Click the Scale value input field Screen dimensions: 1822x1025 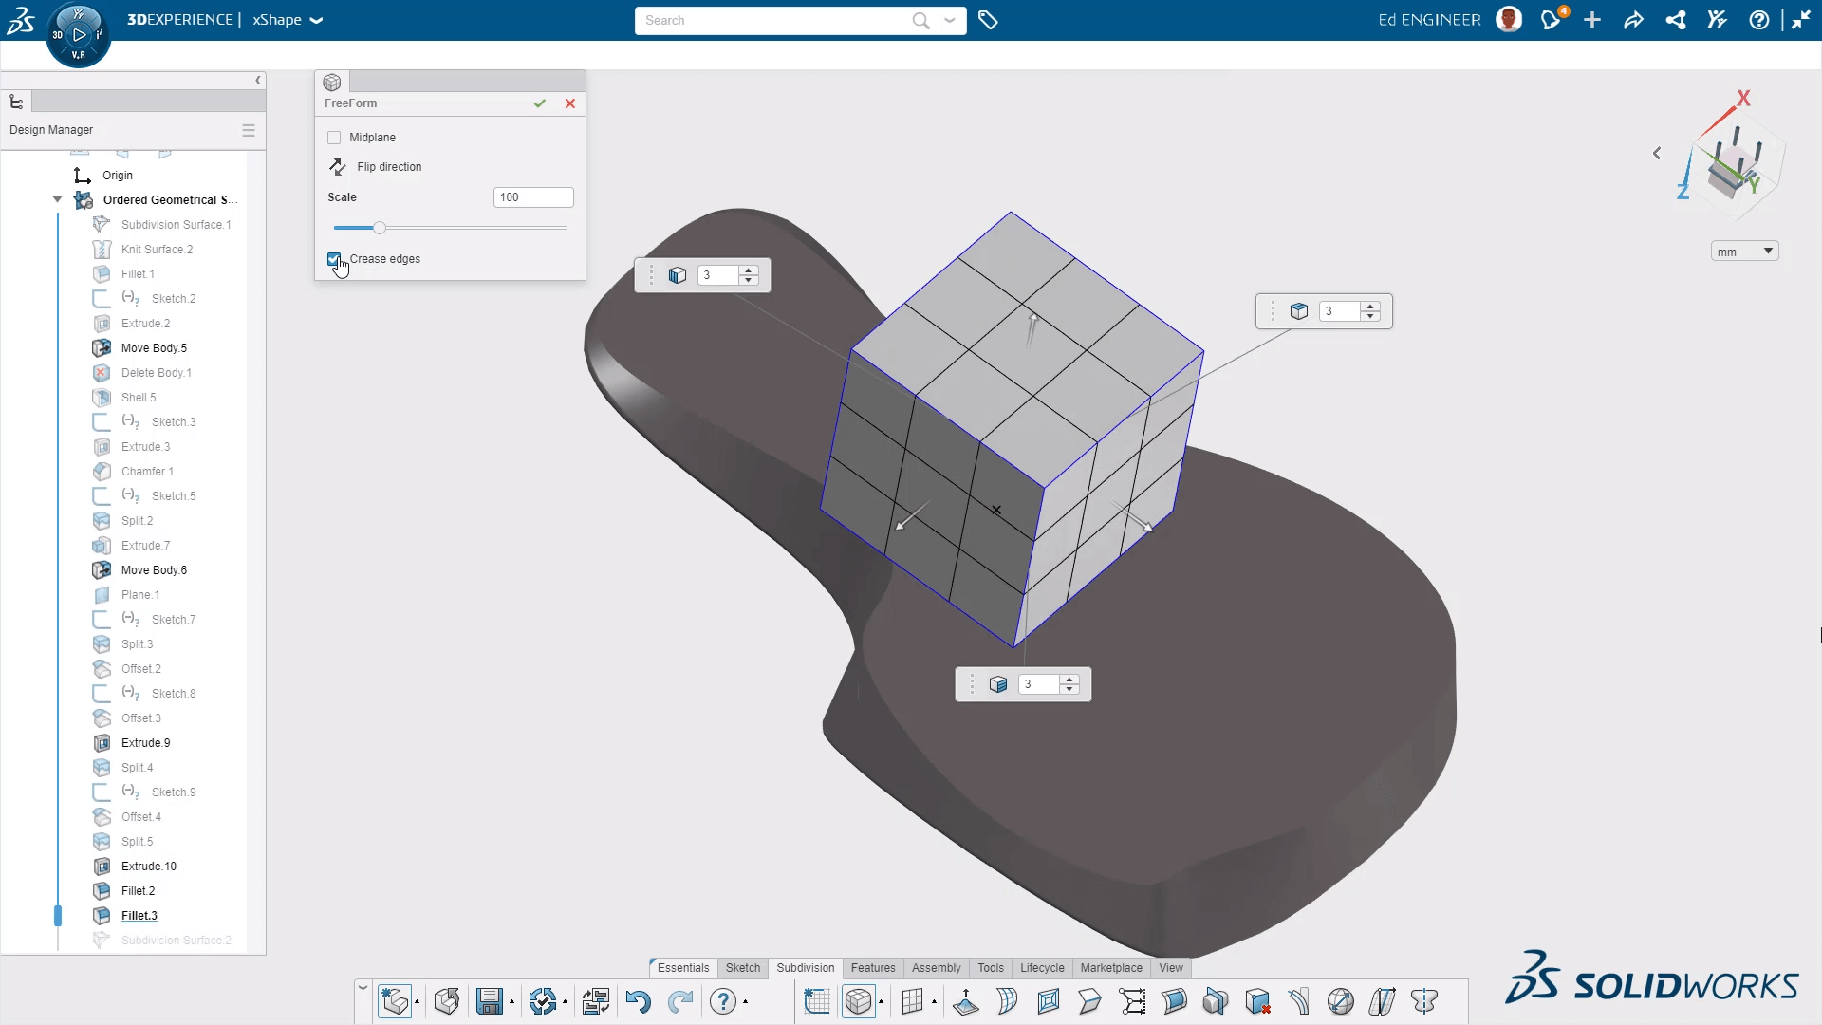coord(533,197)
